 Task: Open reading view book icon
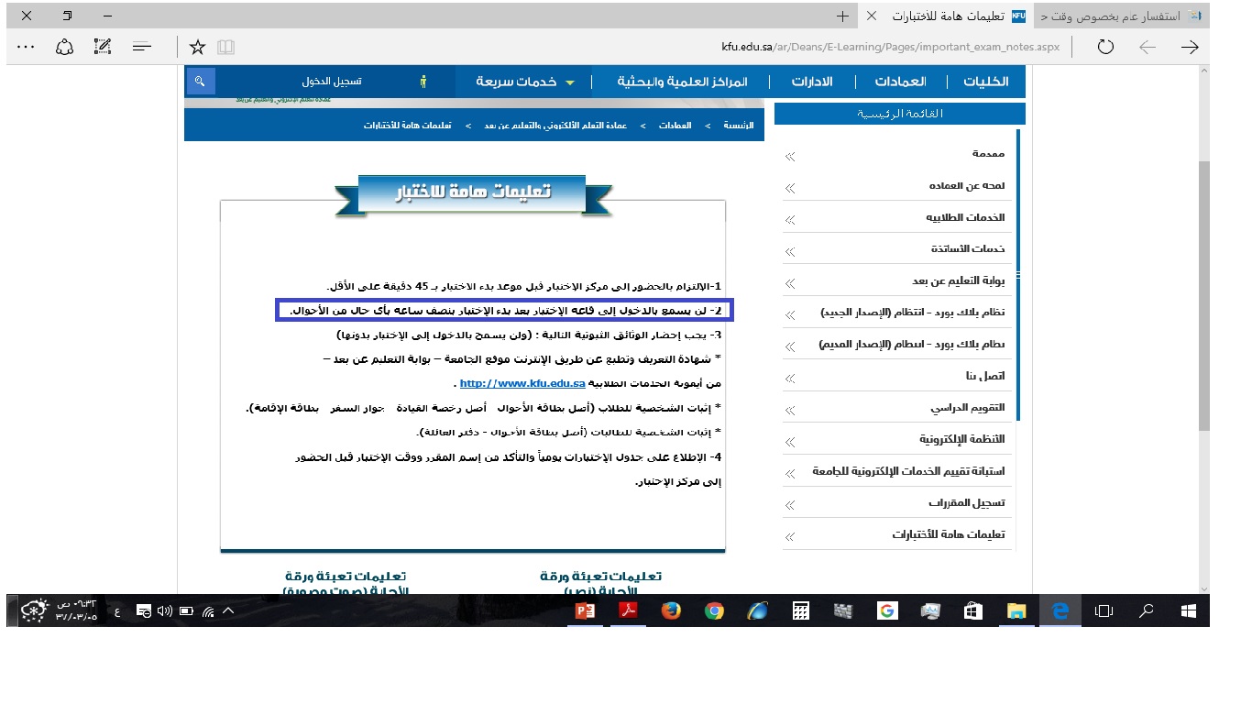(225, 47)
